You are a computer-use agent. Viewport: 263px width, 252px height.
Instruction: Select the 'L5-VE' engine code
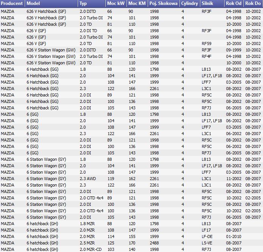(x=207, y=243)
